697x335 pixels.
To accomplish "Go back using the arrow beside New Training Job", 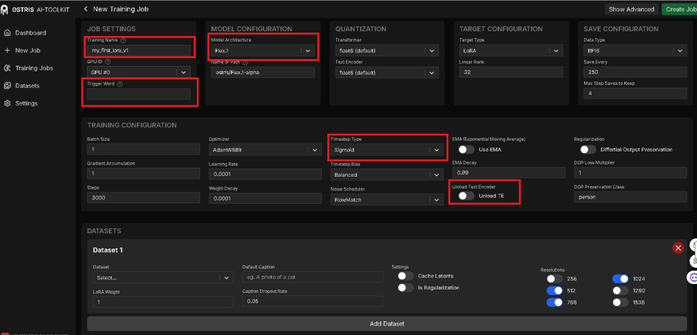I will [x=85, y=9].
